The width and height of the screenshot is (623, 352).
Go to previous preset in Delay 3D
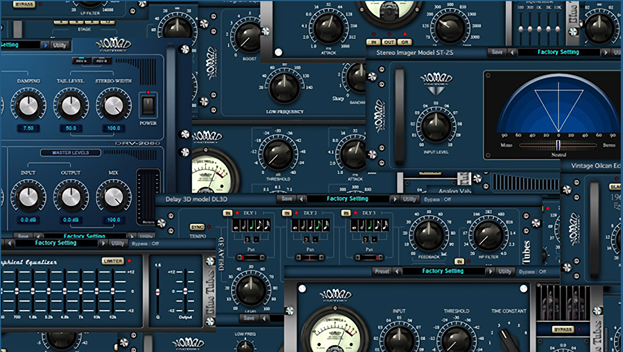pos(301,199)
